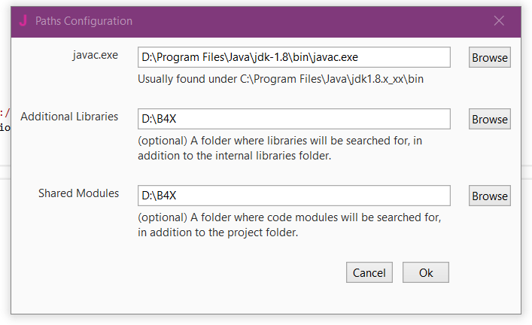
Task: Browse for an Additional Libraries folder
Action: tap(489, 119)
